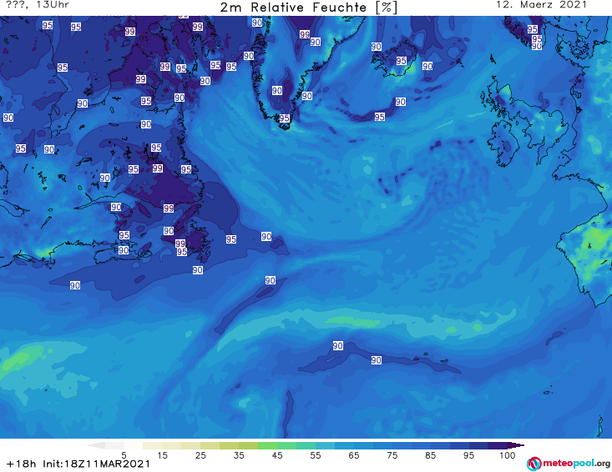Click the colorbar label '35'
612x472 pixels.
pos(239,455)
